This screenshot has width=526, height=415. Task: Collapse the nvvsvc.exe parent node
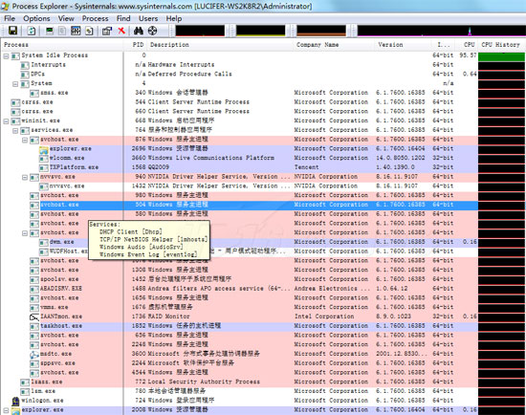(x=25, y=177)
